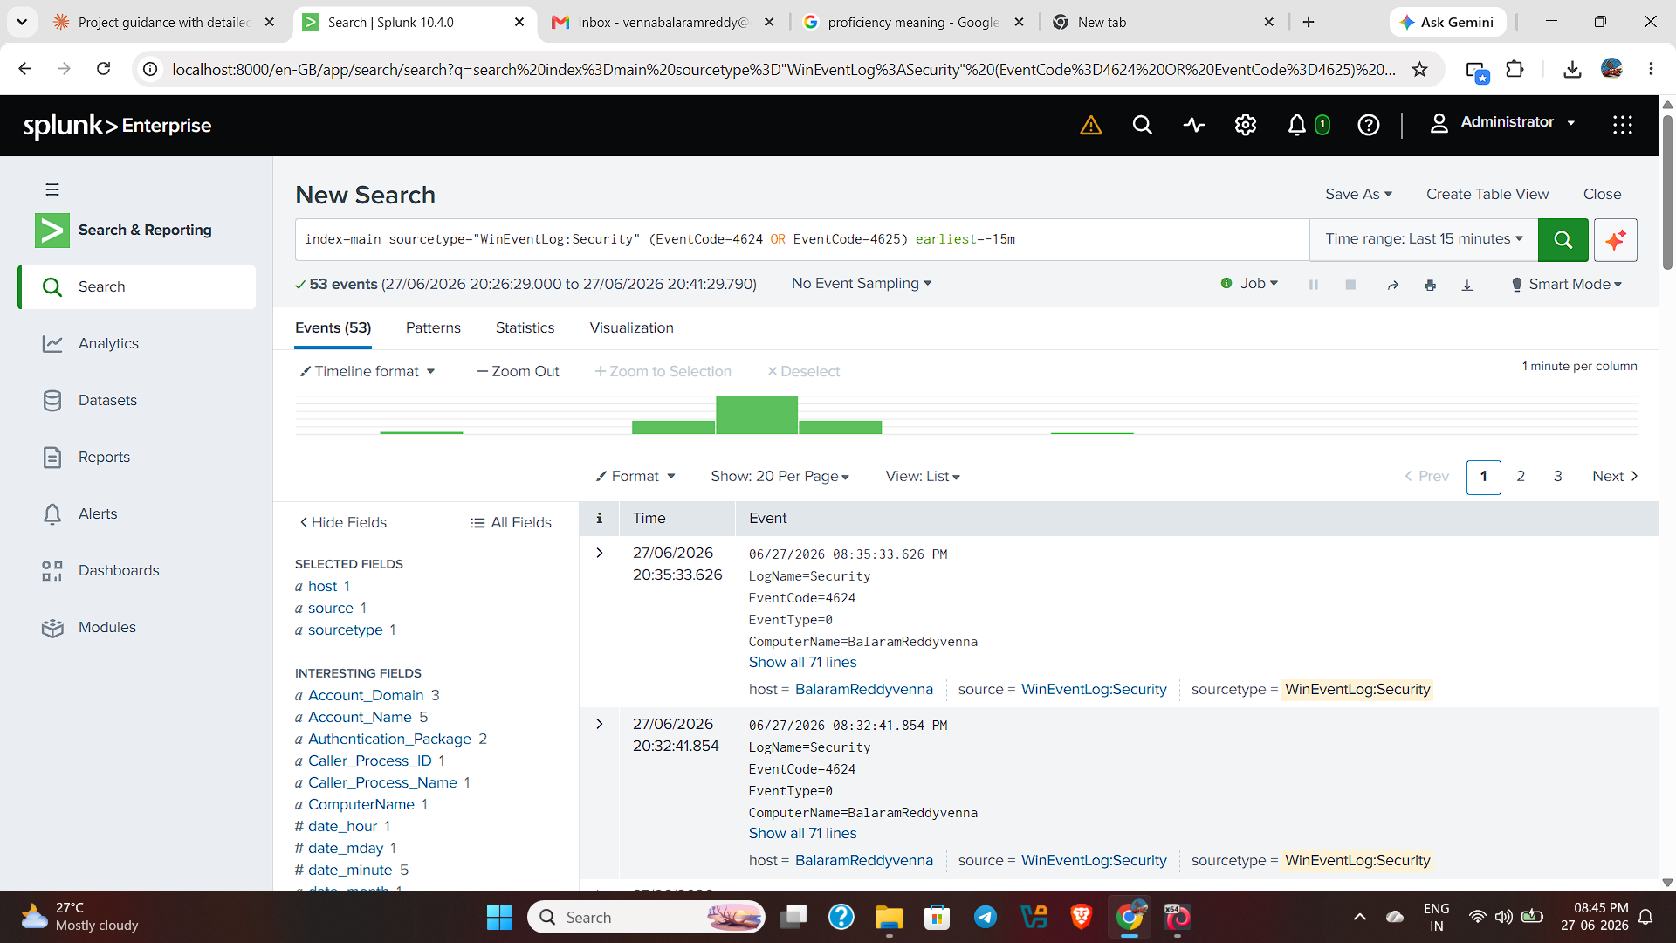Open Analytics in the sidebar
Viewport: 1676px width, 943px height.
[x=108, y=343]
